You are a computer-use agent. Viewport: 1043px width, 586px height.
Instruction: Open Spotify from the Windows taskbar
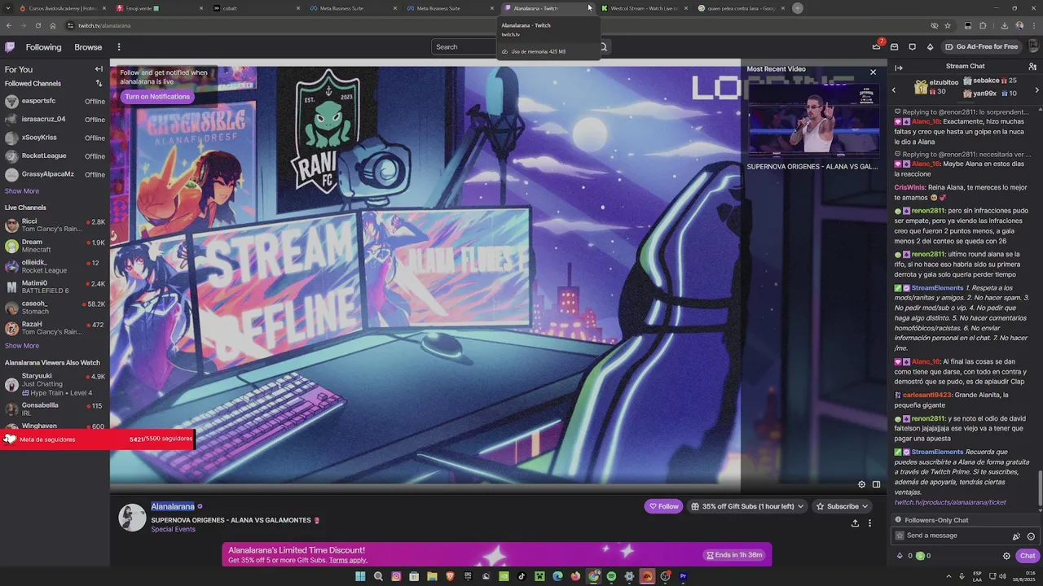611,576
